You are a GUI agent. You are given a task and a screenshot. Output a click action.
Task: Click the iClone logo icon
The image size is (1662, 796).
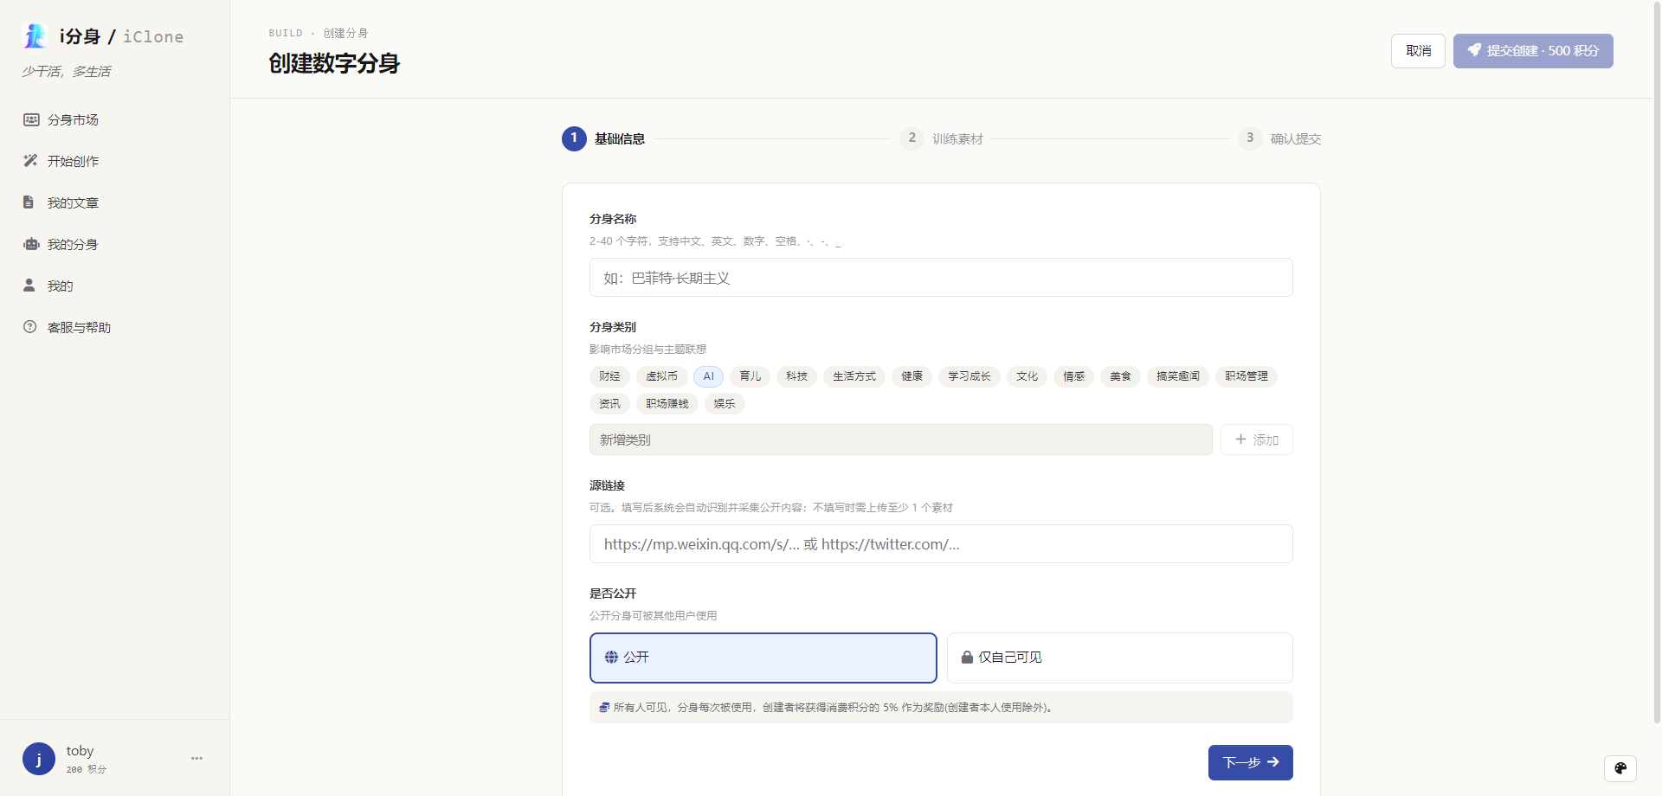click(x=35, y=36)
